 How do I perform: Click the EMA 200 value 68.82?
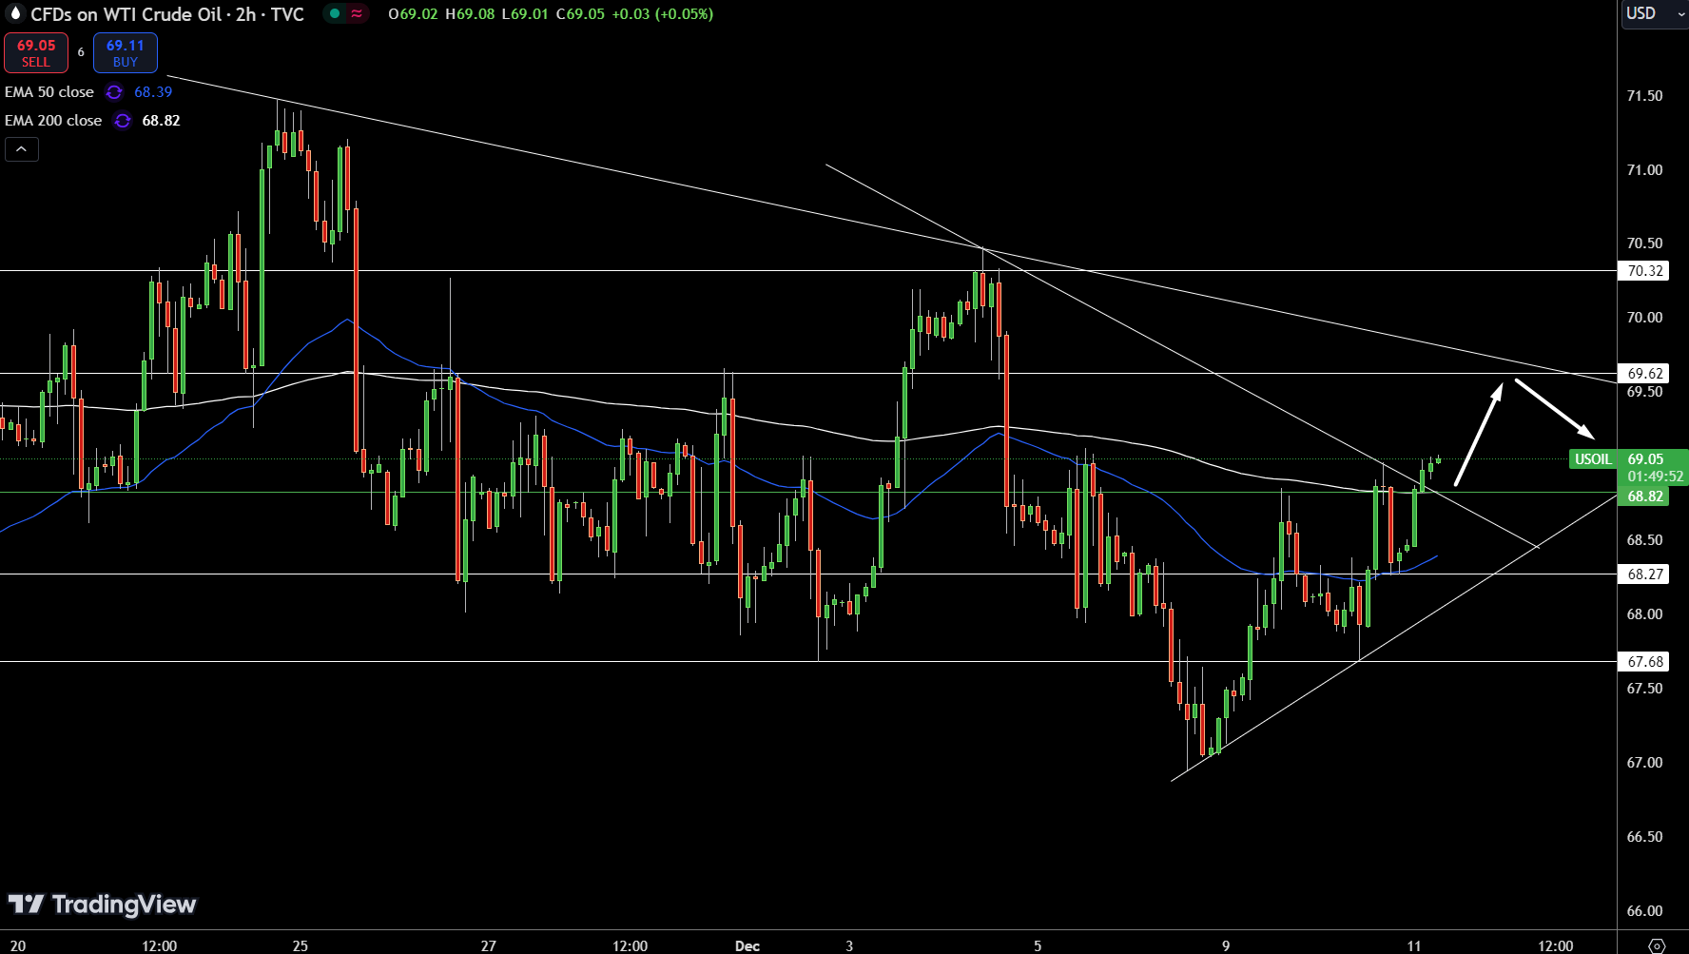click(x=161, y=121)
